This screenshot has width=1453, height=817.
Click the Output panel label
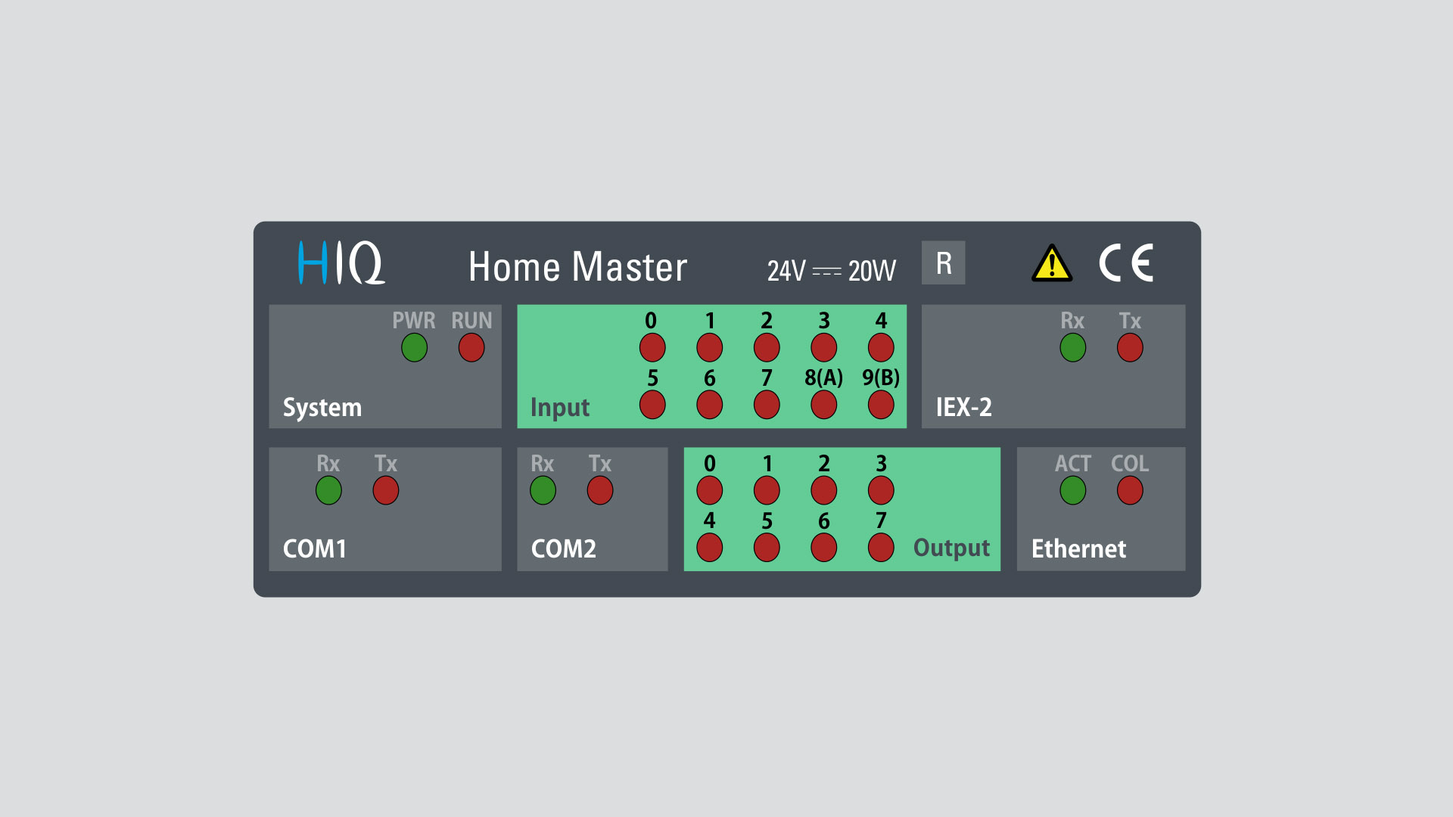951,548
